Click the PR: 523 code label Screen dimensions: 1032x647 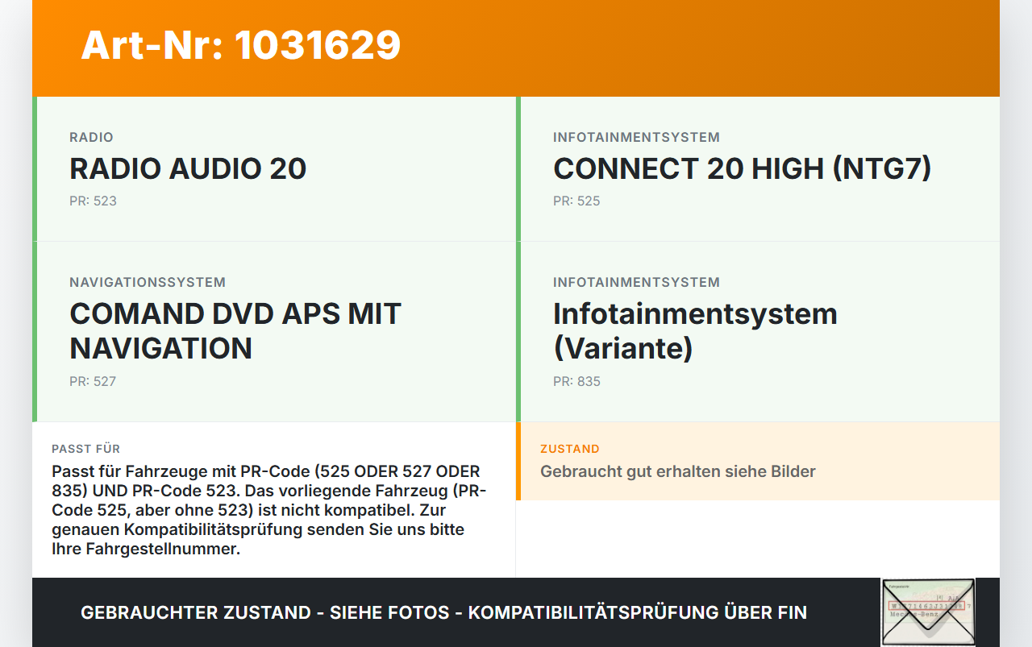pyautogui.click(x=93, y=201)
